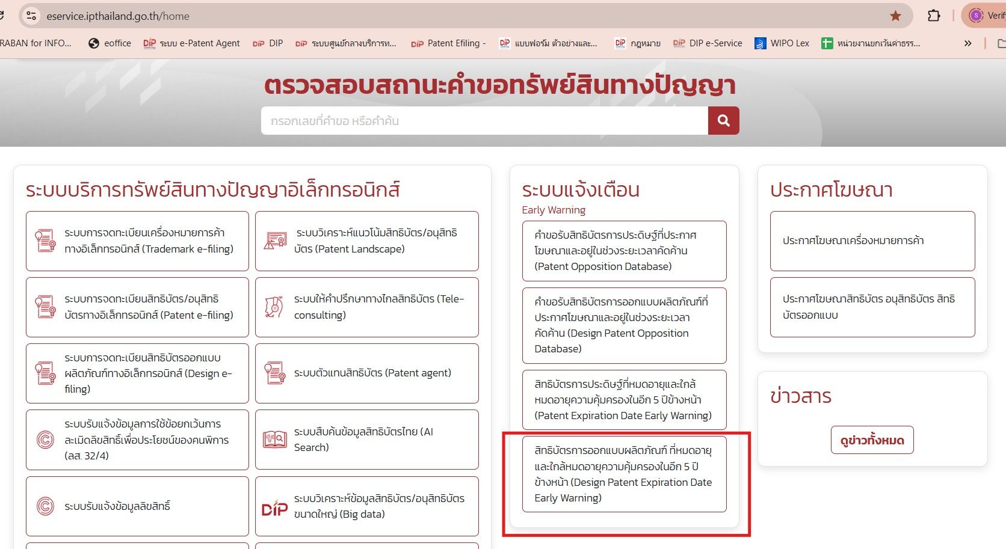Bookmark page with the star icon
The image size is (1006, 549).
(x=895, y=16)
